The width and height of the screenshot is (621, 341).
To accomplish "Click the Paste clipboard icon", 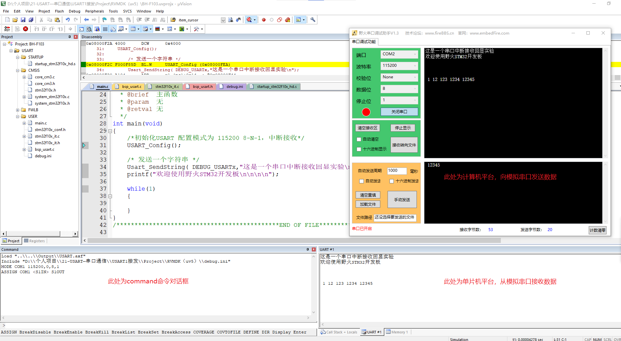I will coord(57,20).
